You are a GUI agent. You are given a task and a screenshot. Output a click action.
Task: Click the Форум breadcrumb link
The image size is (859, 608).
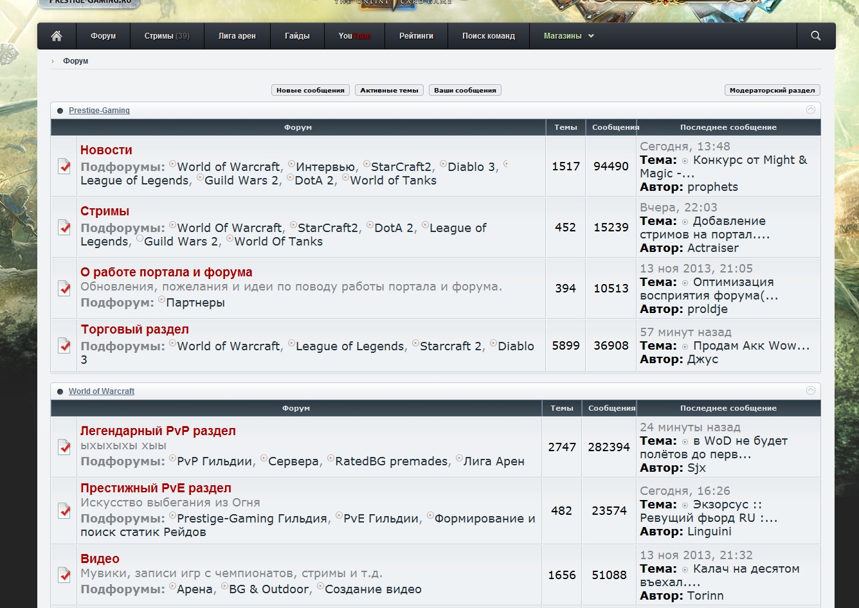tap(76, 61)
